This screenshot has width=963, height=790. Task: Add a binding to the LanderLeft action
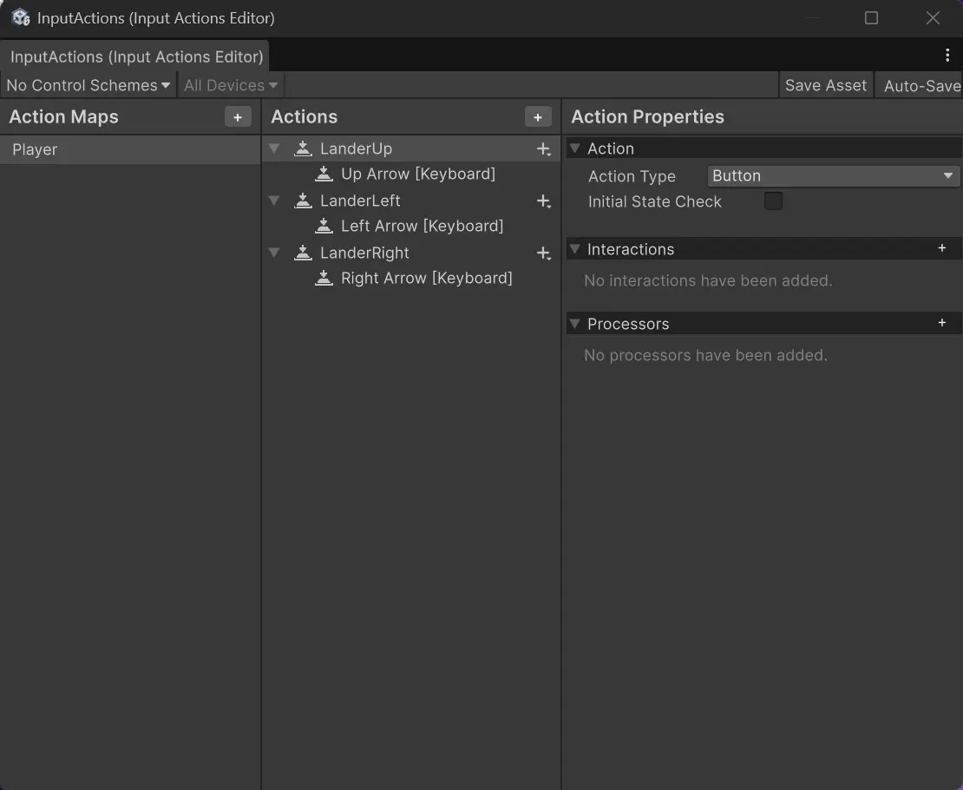click(x=543, y=201)
